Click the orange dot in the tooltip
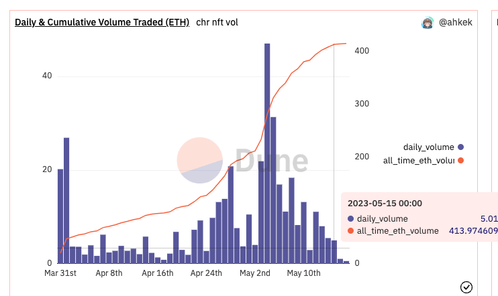The width and height of the screenshot is (498, 296). tap(351, 231)
